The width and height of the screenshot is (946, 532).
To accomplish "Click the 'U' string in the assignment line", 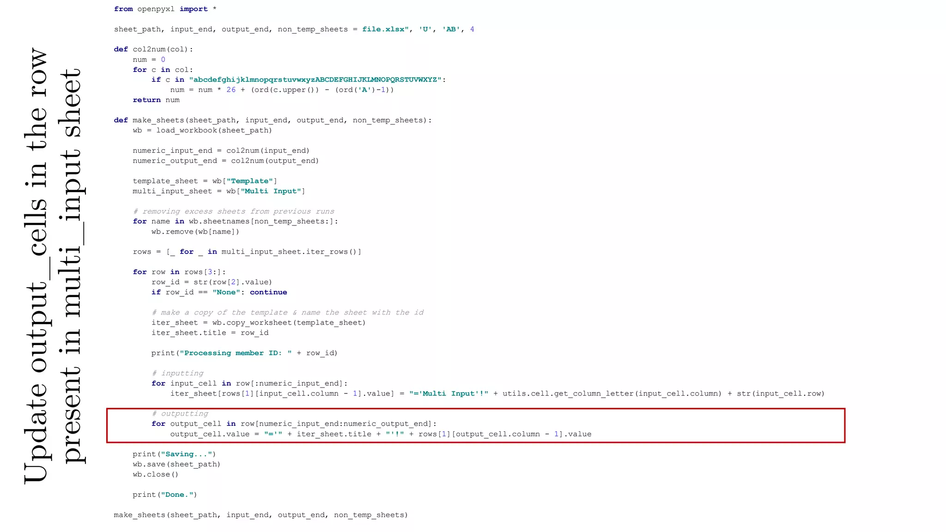I will pos(425,29).
